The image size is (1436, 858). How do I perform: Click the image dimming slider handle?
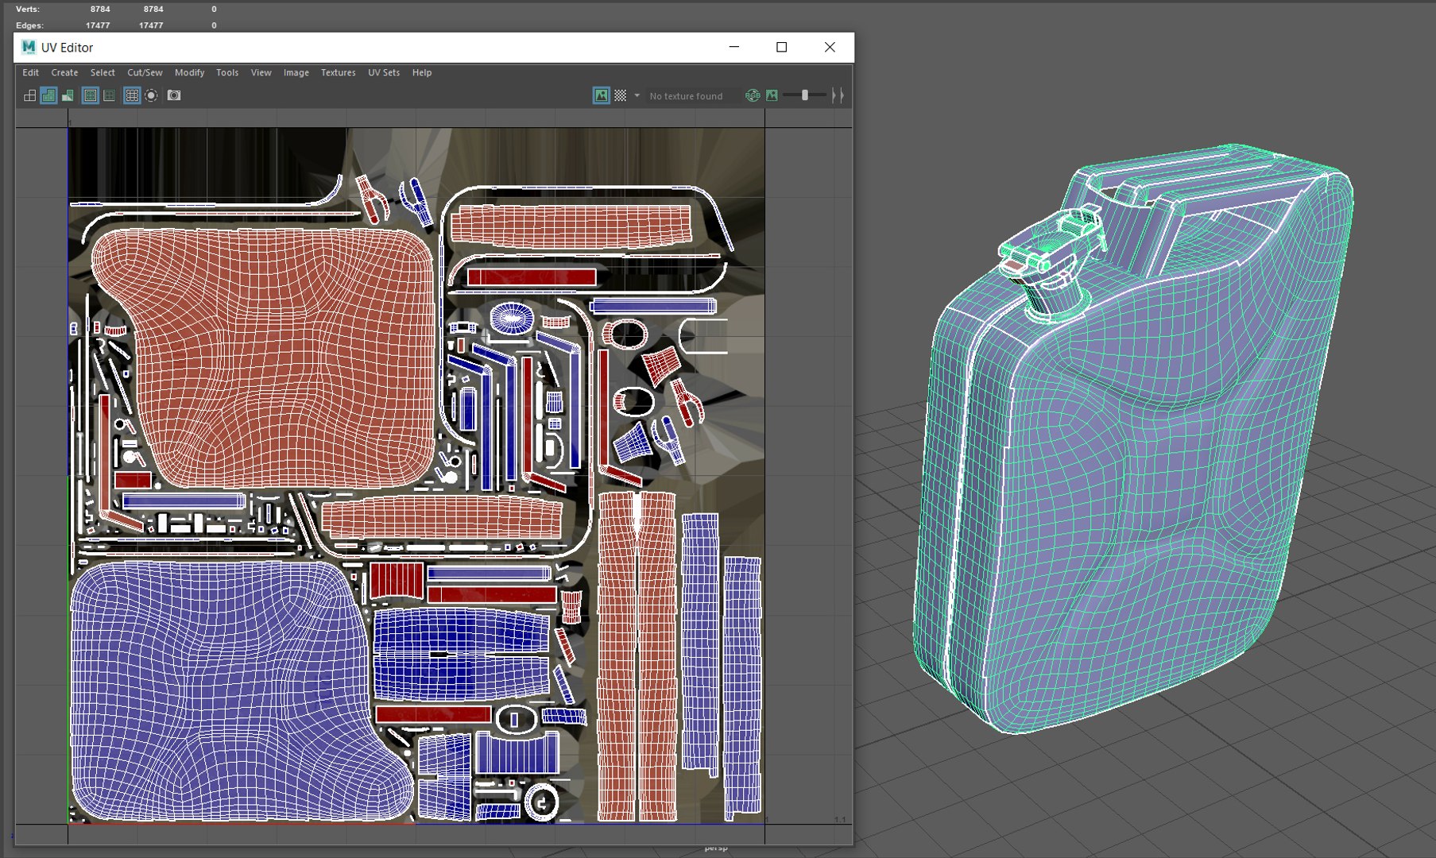(805, 95)
